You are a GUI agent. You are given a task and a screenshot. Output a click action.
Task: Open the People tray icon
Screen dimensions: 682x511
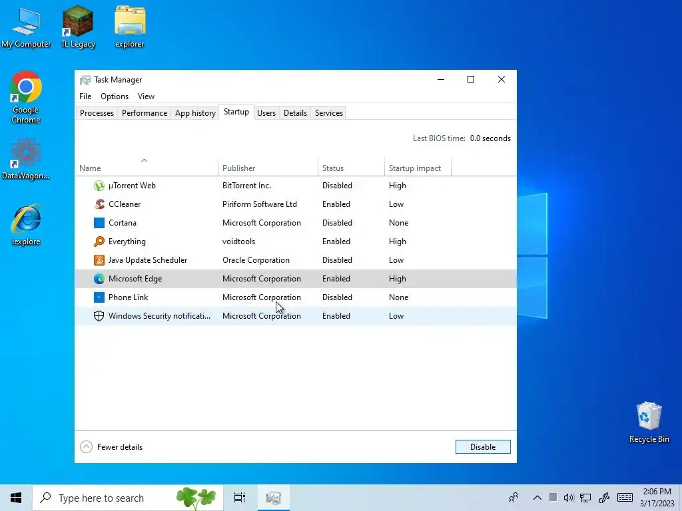point(513,498)
